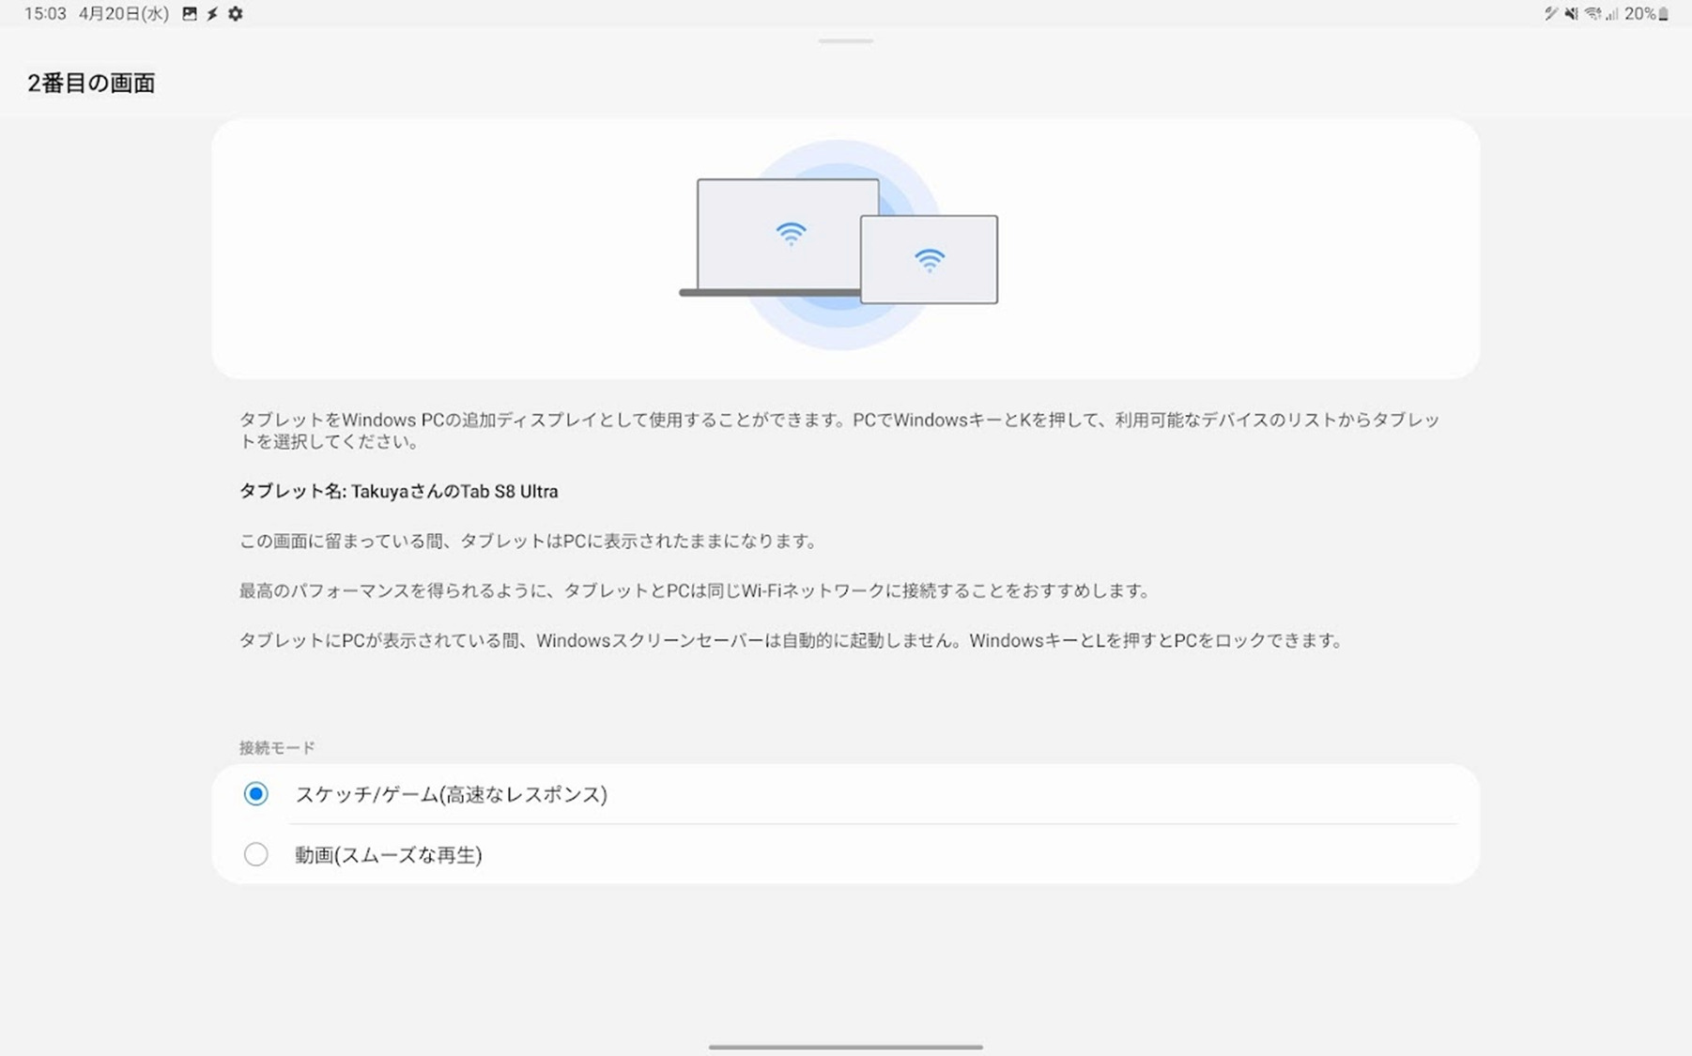The width and height of the screenshot is (1692, 1056).
Task: Tap the muted sound status icon
Action: [x=1571, y=14]
